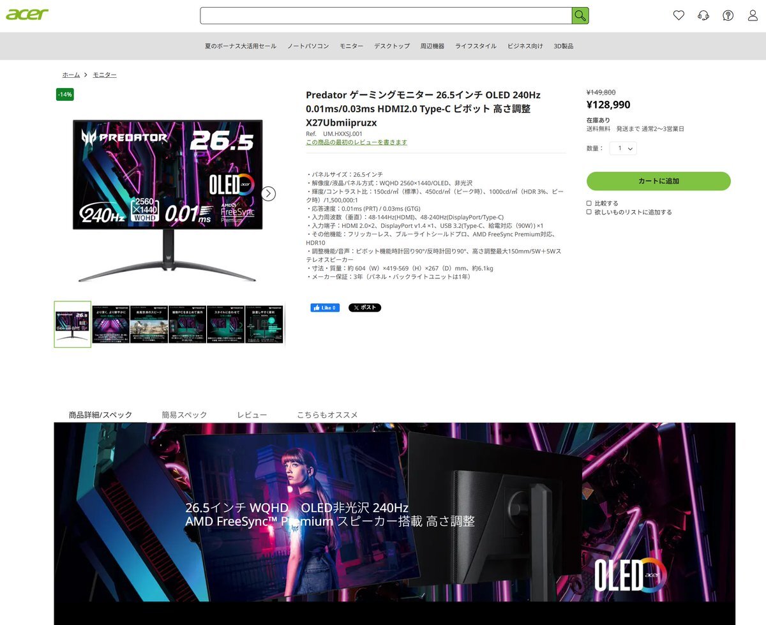Go to モニター in the breadcrumb
This screenshot has height=625, width=766.
point(105,75)
